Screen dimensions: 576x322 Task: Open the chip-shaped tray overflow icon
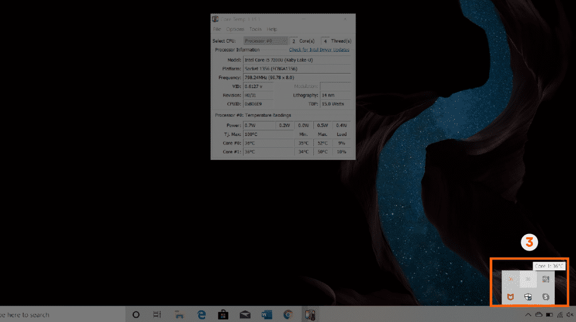pyautogui.click(x=546, y=279)
